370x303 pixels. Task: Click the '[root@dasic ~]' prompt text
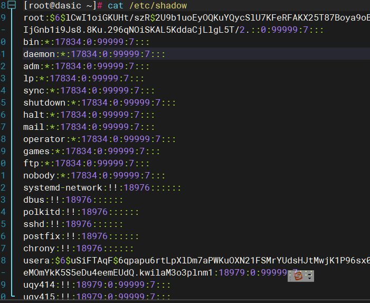point(60,5)
